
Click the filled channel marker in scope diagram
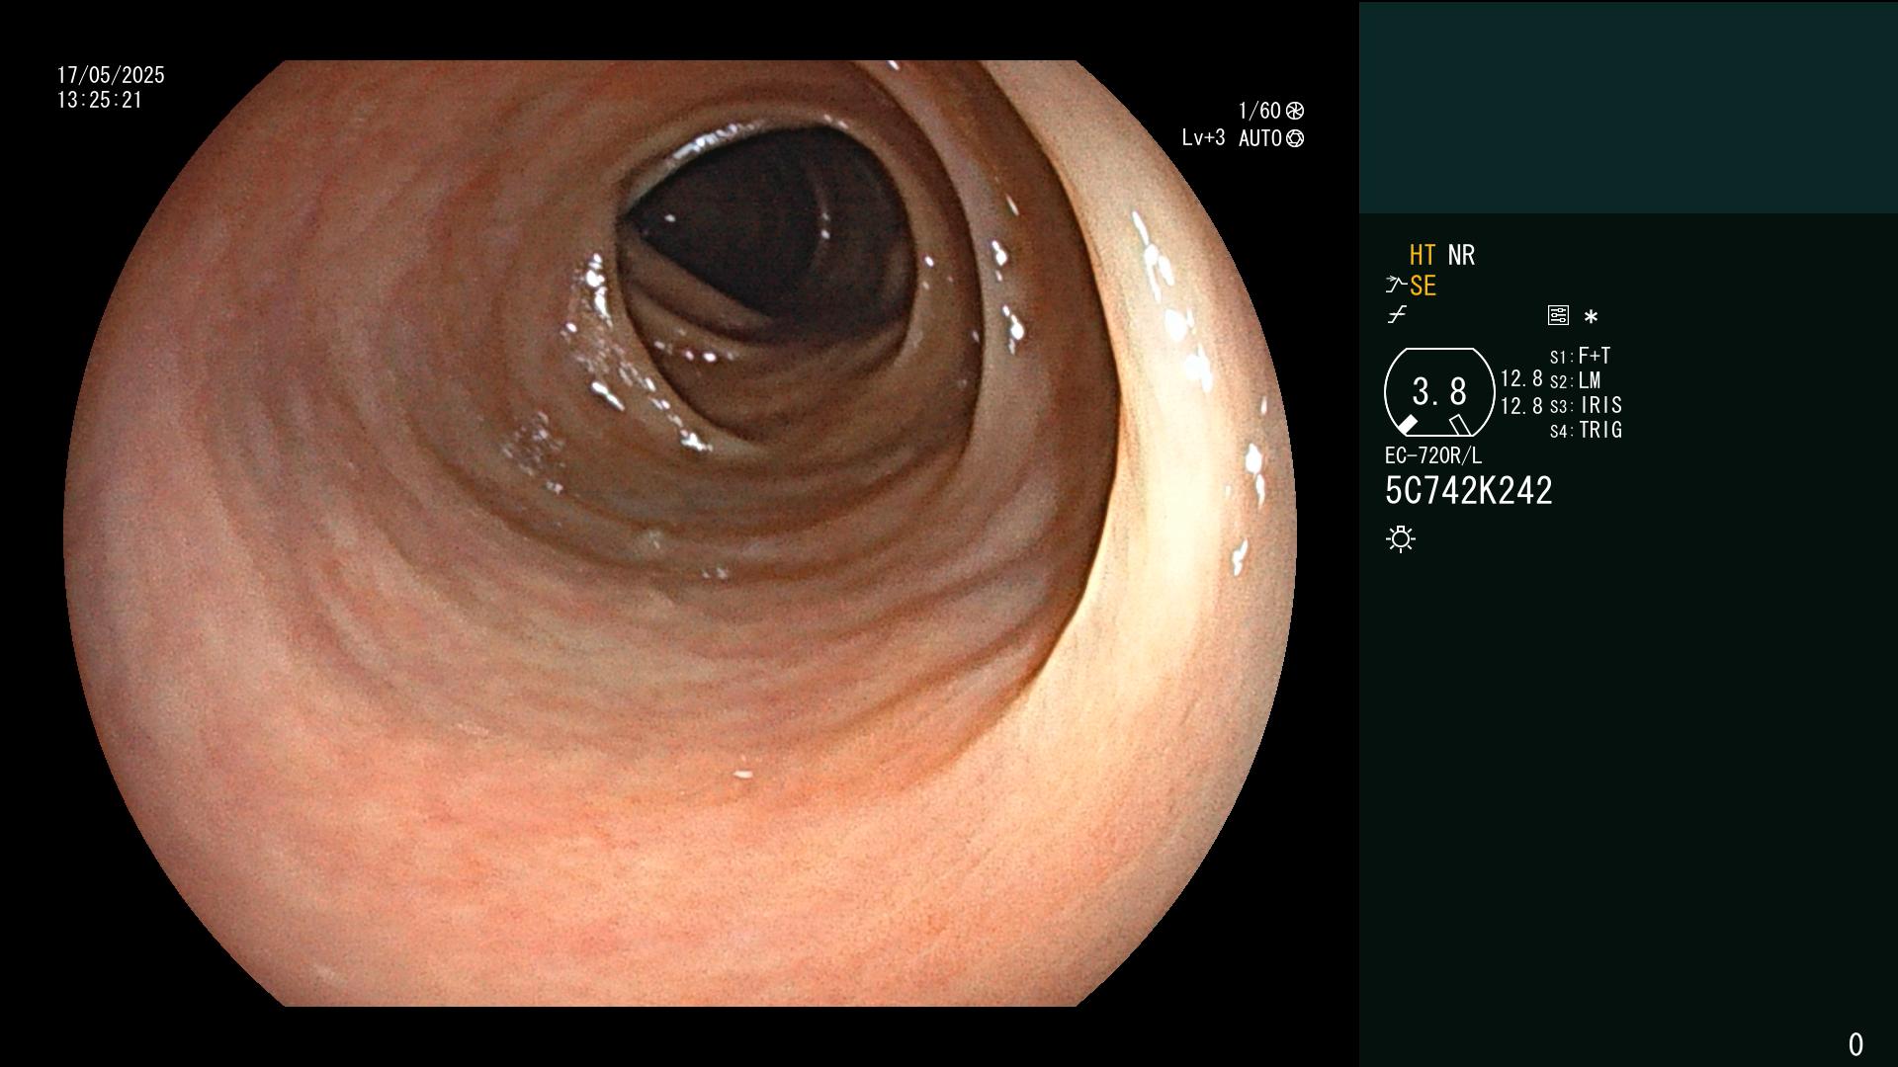point(1406,425)
